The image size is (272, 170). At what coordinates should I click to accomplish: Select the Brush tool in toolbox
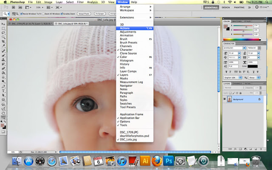tap(3, 56)
